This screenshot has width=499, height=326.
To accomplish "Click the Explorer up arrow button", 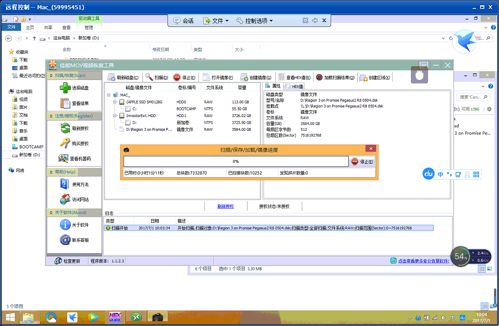I will pos(34,38).
